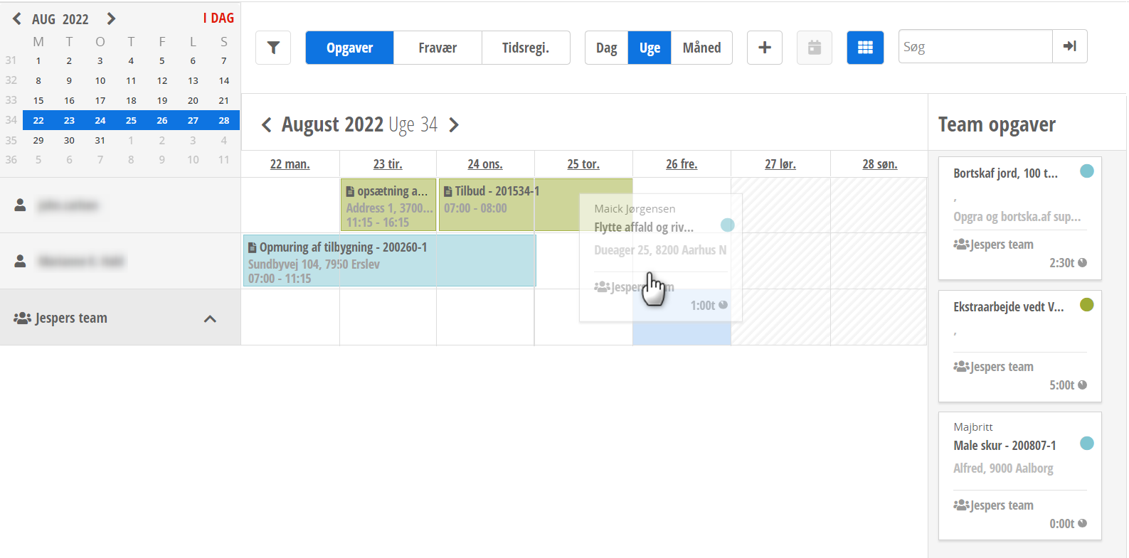Go to next month in mini calendar
Screen dimensions: 1129x558
(111, 18)
